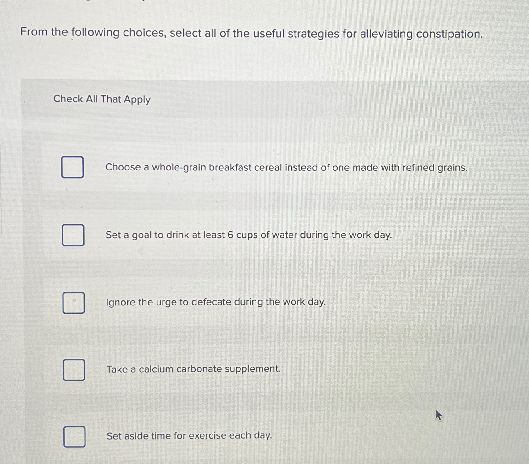Image resolution: width=529 pixels, height=464 pixels.
Task: Click the supplement answer text
Action: pos(193,369)
